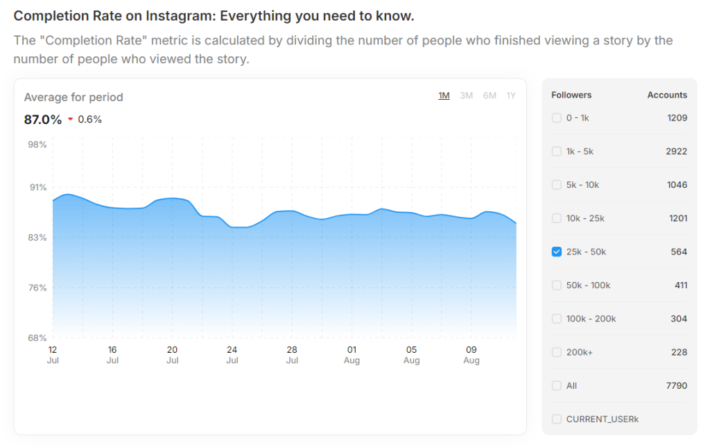Enable the 200k+ followers filter
710x447 pixels.
coord(557,352)
